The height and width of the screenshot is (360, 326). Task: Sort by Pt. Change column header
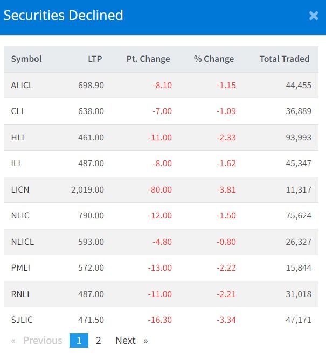pos(148,59)
